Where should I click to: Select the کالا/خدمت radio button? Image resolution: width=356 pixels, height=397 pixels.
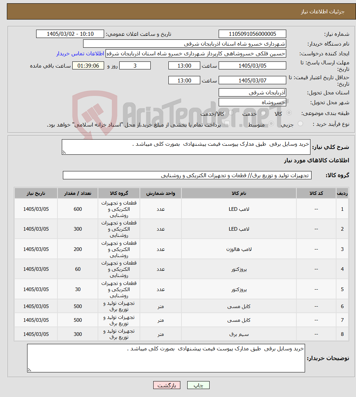[231, 113]
